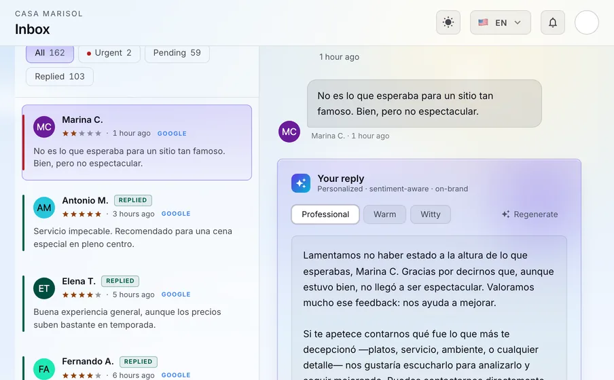Screen dimensions: 614x380
Task: Click the MC avatar in review list
Action: 44,127
